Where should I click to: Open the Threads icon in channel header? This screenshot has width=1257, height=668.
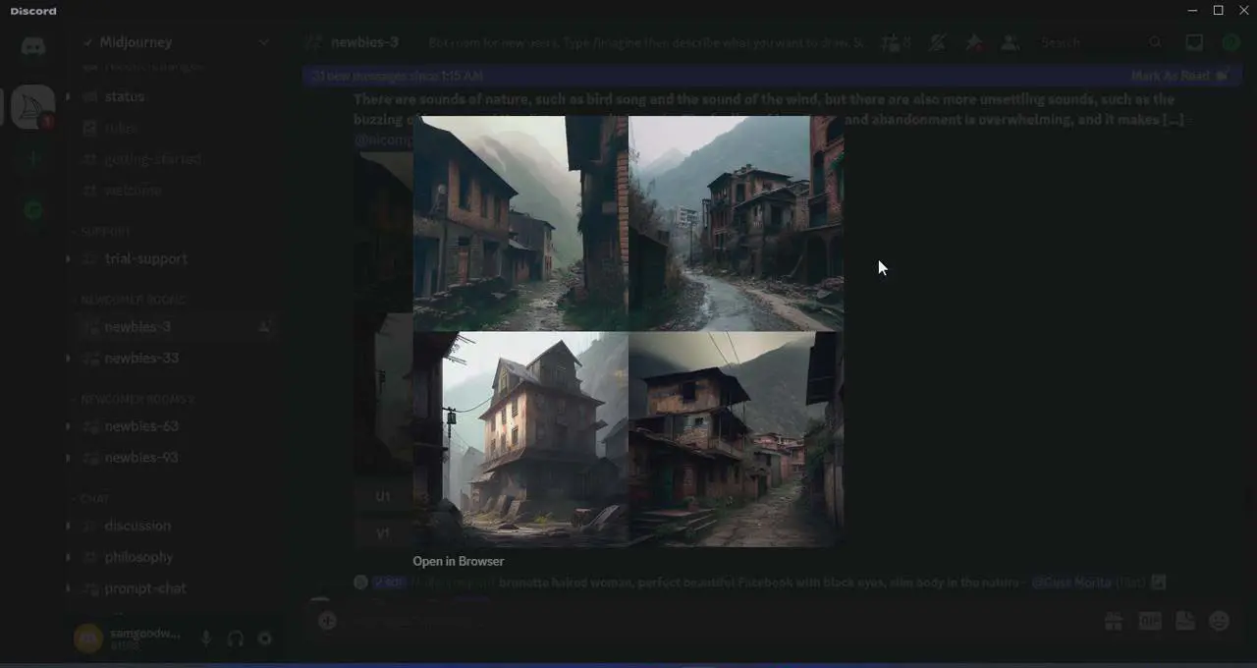891,43
